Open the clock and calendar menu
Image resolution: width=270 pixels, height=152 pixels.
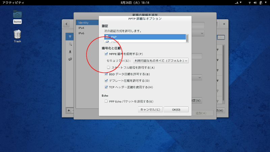[135, 3]
